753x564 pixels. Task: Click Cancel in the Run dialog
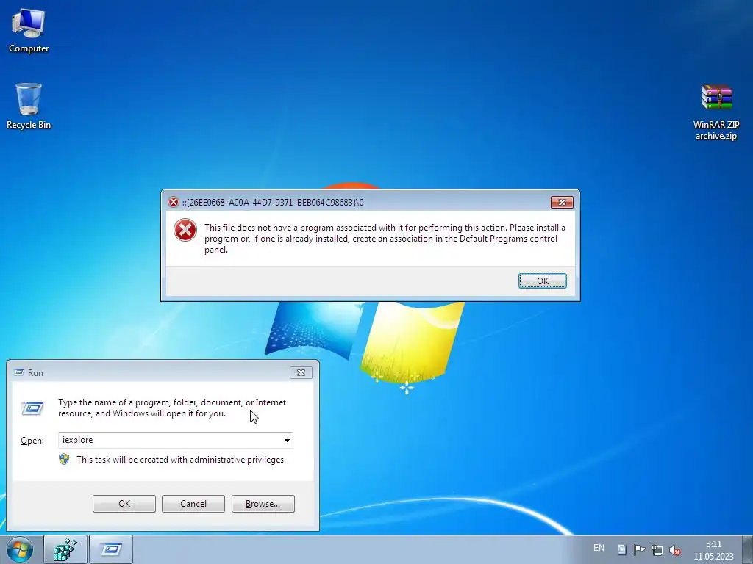coord(193,504)
